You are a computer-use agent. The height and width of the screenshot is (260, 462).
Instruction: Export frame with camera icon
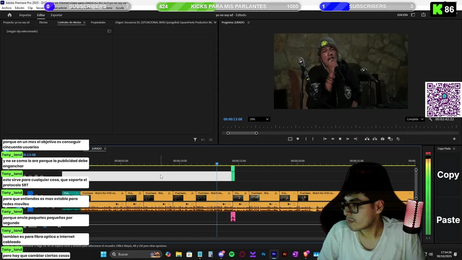tap(383, 139)
